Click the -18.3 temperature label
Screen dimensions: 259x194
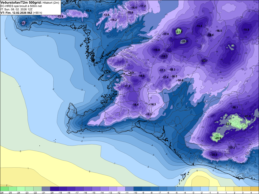coord(172,70)
